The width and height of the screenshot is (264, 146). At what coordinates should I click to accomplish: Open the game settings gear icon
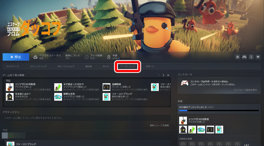point(237,57)
